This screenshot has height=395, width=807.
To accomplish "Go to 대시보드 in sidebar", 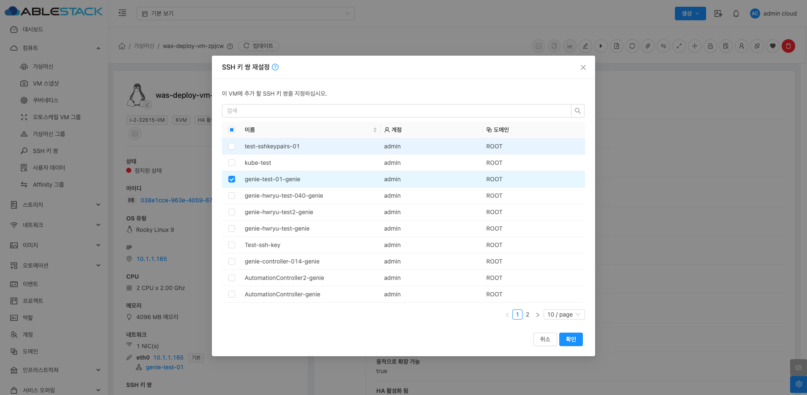I will (33, 30).
